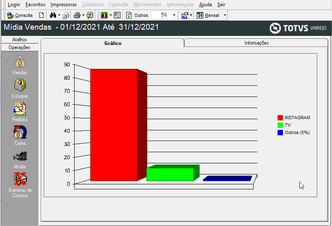This screenshot has height=226, width=332.
Task: Open the Impressoras menu
Action: 64,5
